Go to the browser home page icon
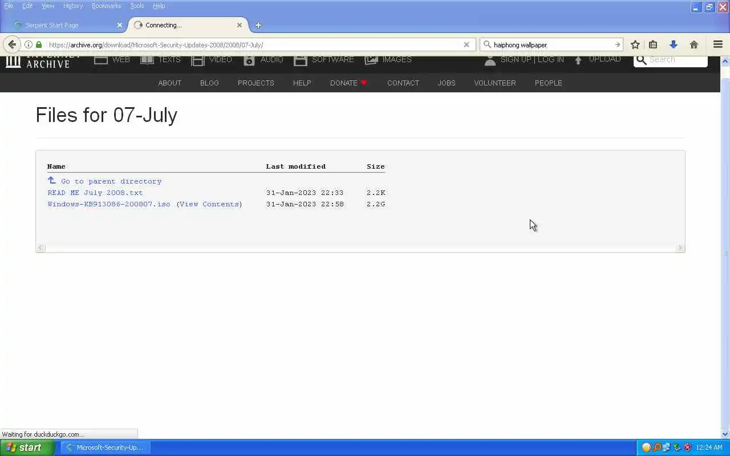 (x=694, y=44)
